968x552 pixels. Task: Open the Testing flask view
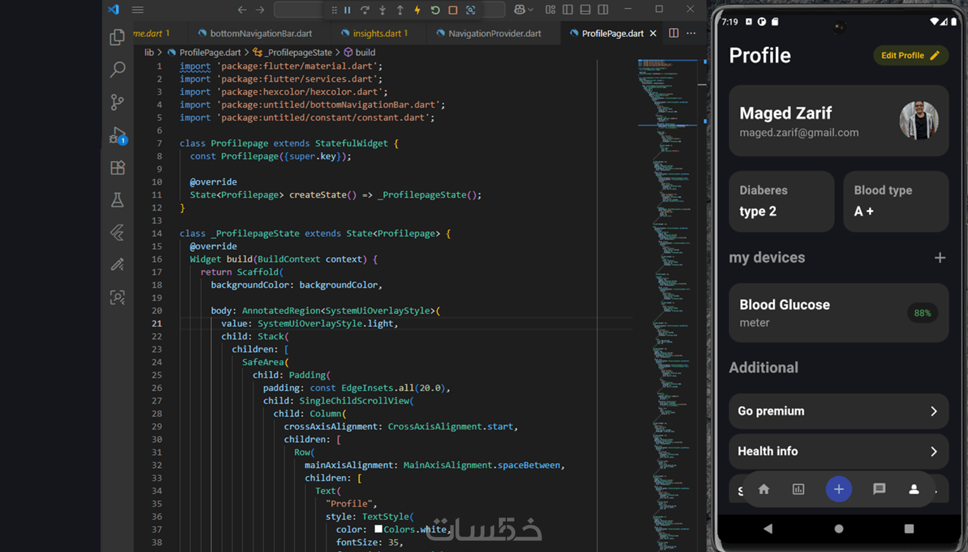point(117,200)
